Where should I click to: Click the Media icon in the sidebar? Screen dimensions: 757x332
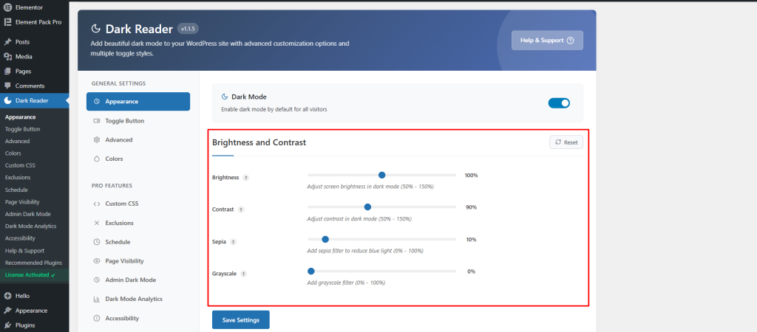click(7, 57)
